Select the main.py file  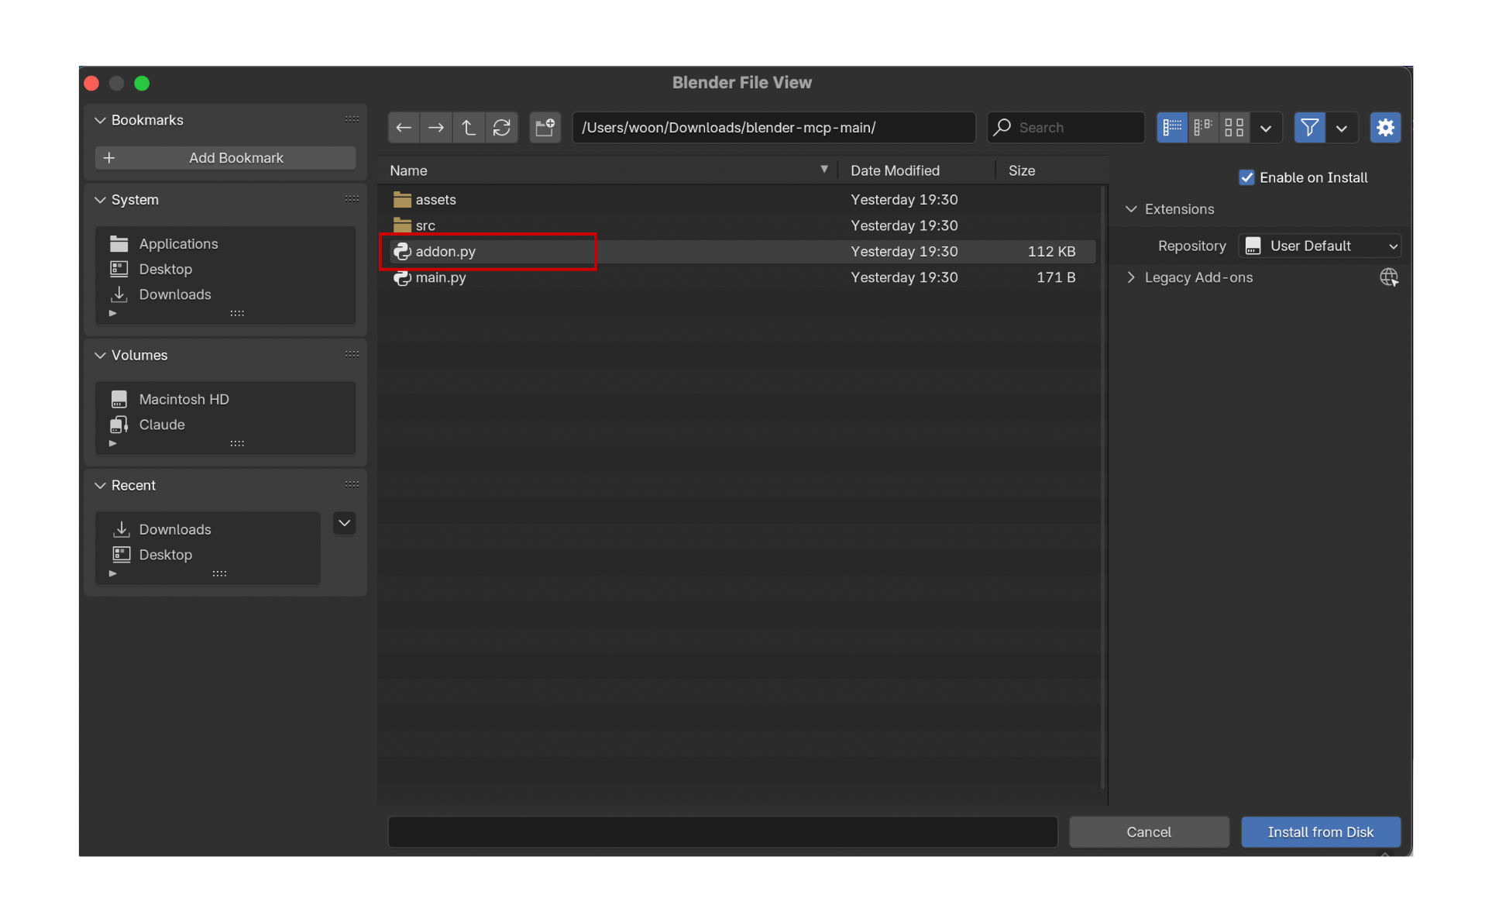pyautogui.click(x=441, y=277)
